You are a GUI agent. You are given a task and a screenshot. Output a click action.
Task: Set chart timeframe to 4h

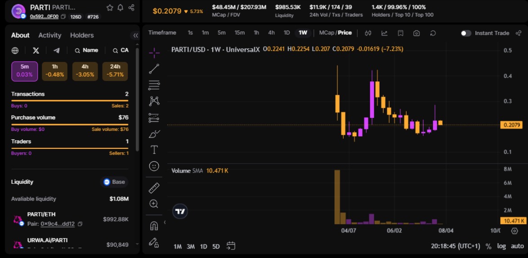click(271, 33)
